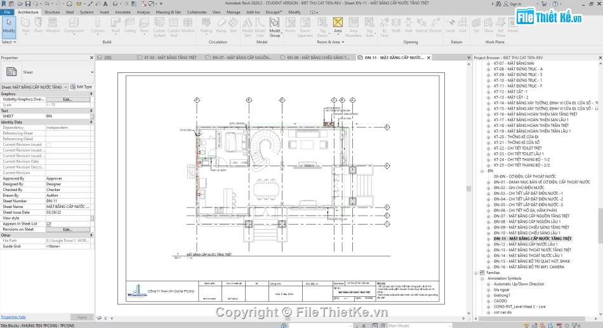Select the CAODO annotation family
The image size is (603, 328).
pos(500,301)
